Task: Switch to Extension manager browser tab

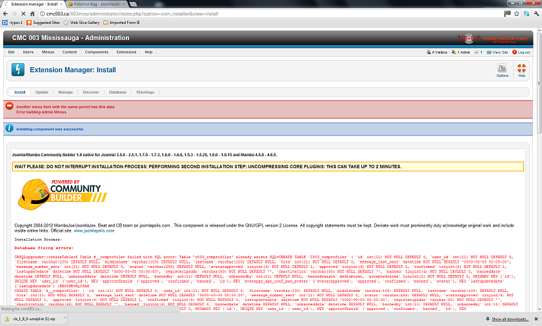Action: (34, 4)
